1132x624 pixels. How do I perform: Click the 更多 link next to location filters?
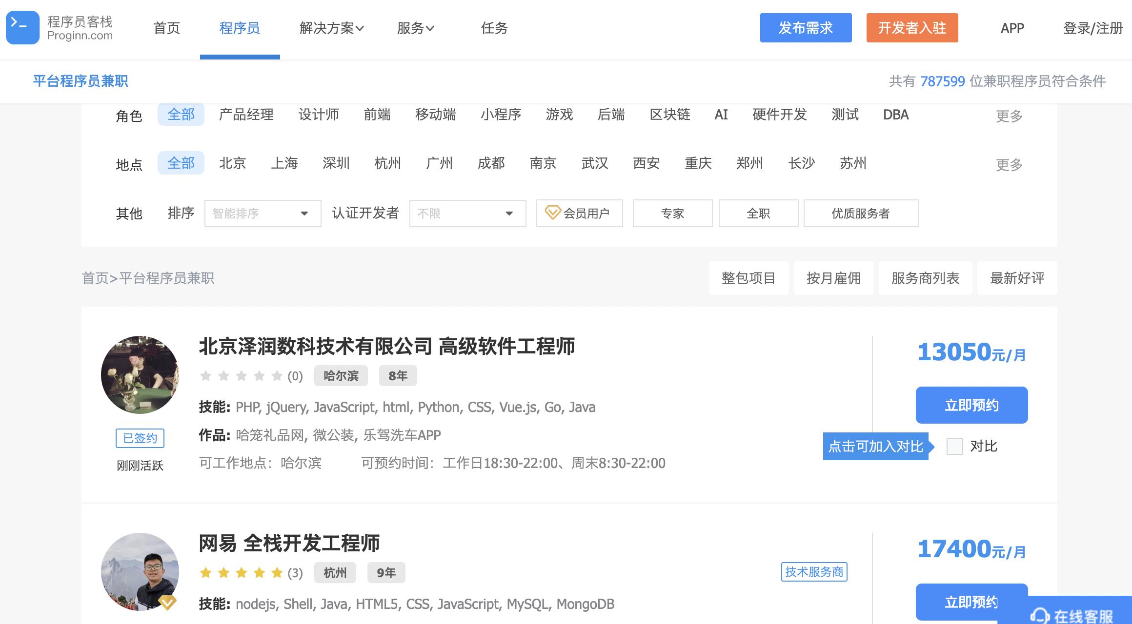[1008, 164]
